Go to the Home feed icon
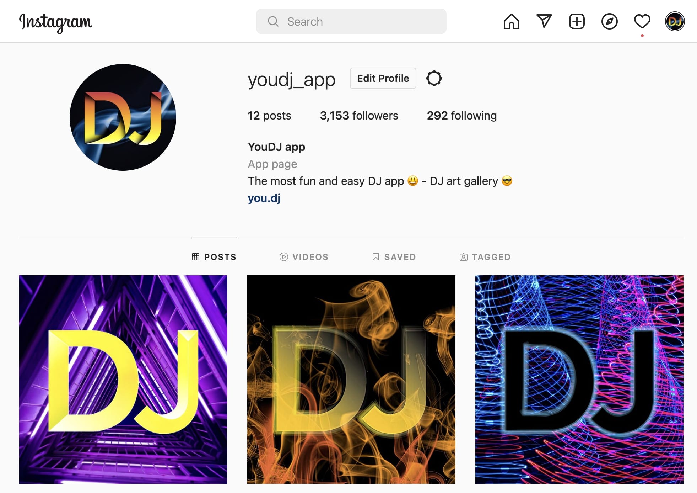This screenshot has height=493, width=697. 511,21
